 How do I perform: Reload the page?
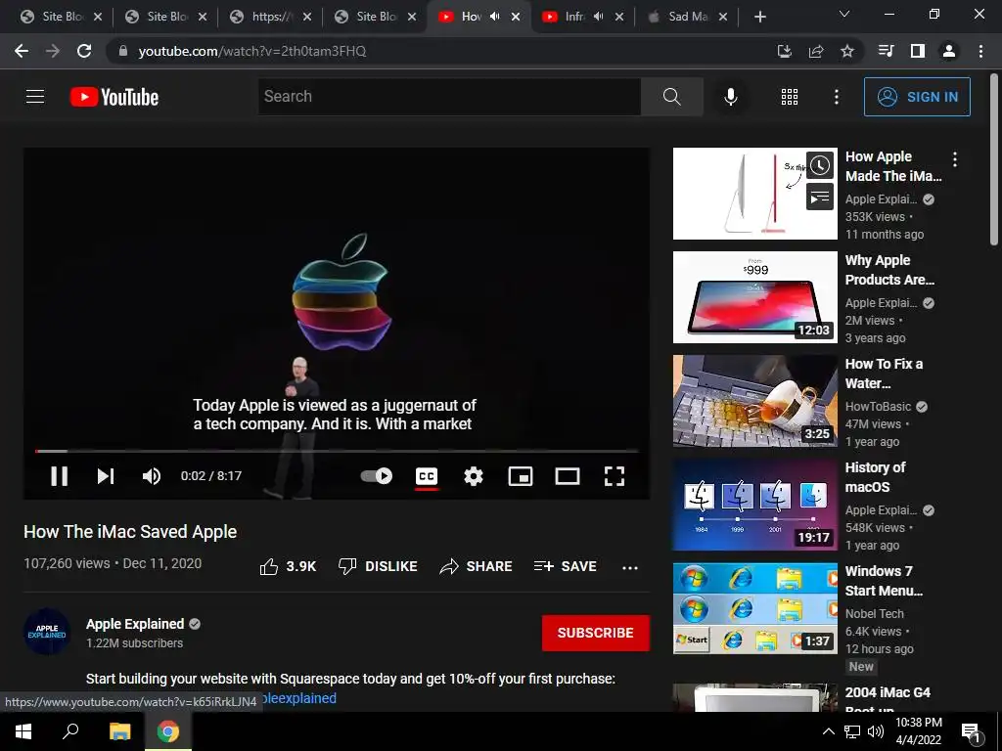coord(84,51)
